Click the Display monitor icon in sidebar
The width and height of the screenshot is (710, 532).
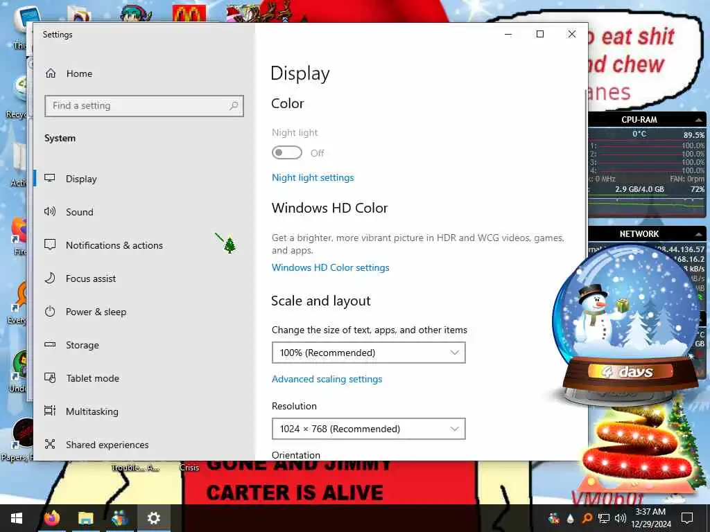click(50, 178)
